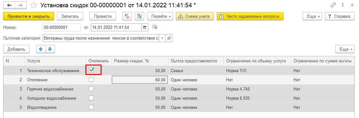This screenshot has height=118, width=359.
Task: Expand the Перейти dropdown menu
Action: pyautogui.click(x=160, y=16)
